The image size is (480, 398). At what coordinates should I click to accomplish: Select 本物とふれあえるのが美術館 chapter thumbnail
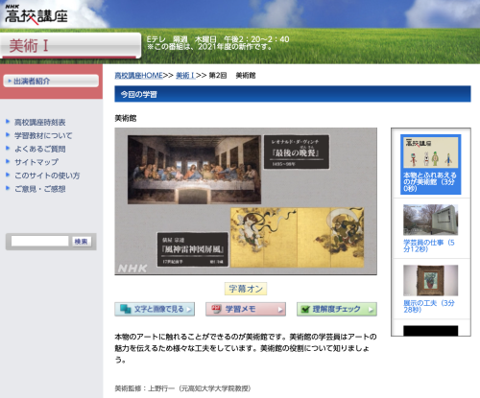pyautogui.click(x=430, y=152)
